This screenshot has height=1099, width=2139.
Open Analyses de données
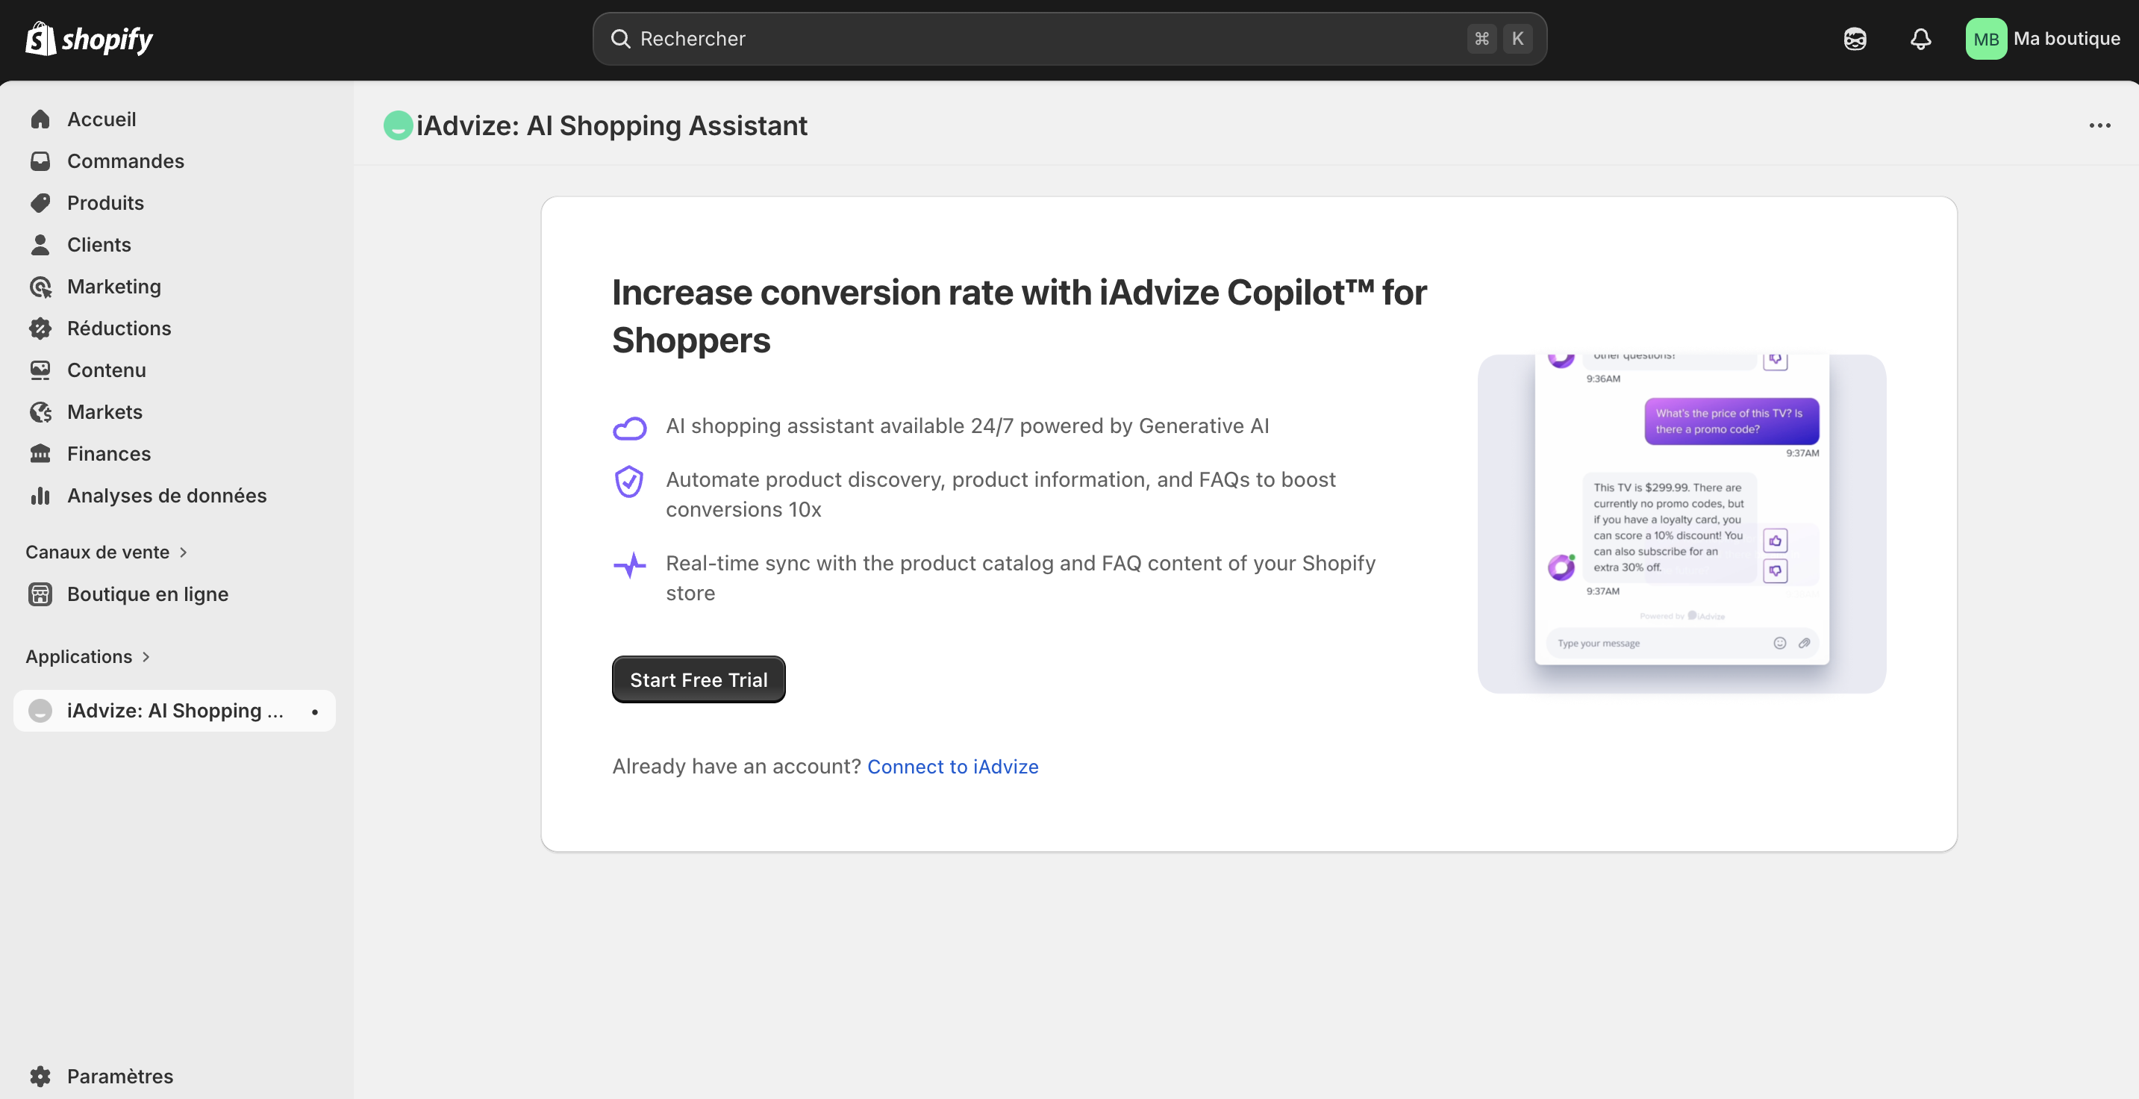166,496
